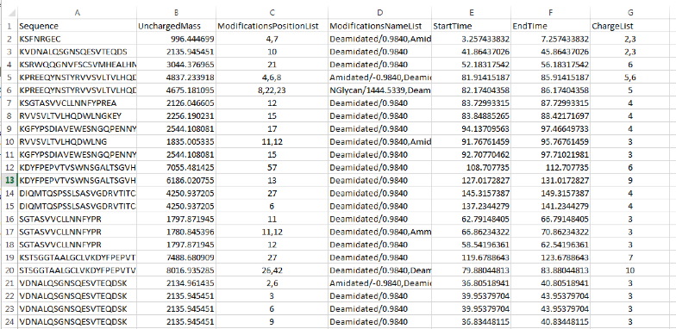
Task: Select cell with mass 7055.481425
Action: coord(176,167)
